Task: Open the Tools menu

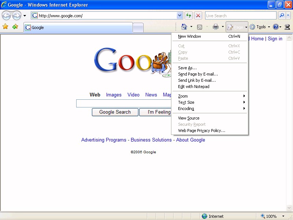Action: [260, 27]
